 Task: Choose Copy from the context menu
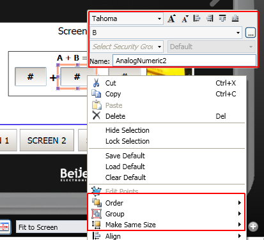point(167,94)
